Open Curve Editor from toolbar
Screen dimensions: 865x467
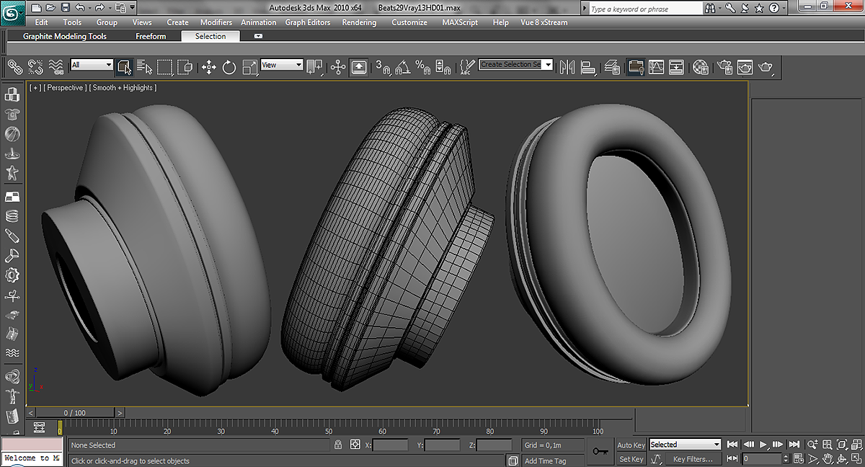pos(656,67)
